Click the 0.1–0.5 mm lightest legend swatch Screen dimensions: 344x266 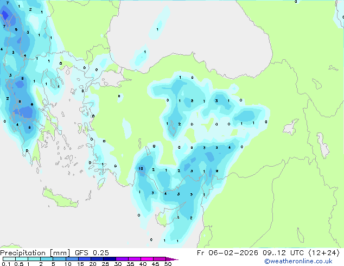pos(9,259)
